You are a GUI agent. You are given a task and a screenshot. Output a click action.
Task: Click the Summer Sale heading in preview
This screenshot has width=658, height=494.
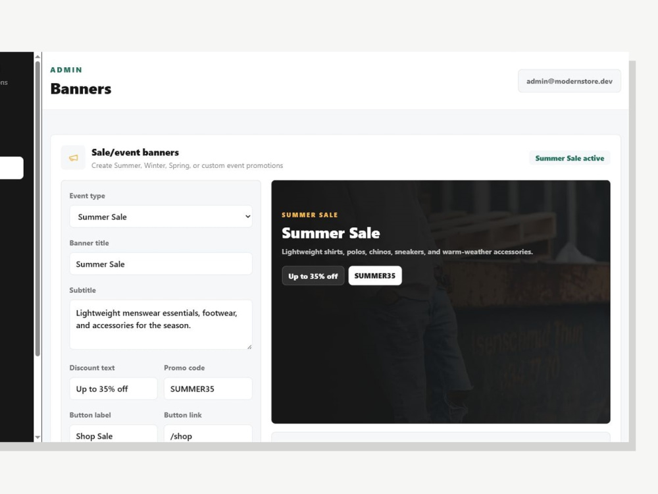(331, 233)
